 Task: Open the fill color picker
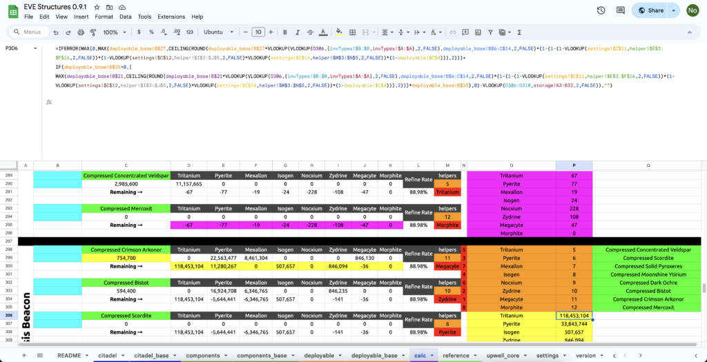(x=340, y=32)
